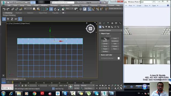Select the Cameras category icon
The height and width of the screenshot is (96, 171).
click(109, 27)
